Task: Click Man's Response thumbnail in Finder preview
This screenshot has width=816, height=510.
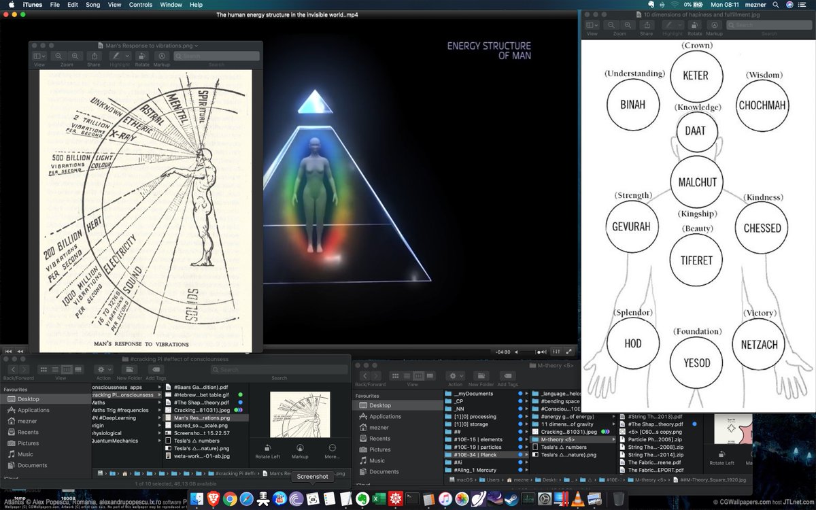Action: pyautogui.click(x=300, y=414)
